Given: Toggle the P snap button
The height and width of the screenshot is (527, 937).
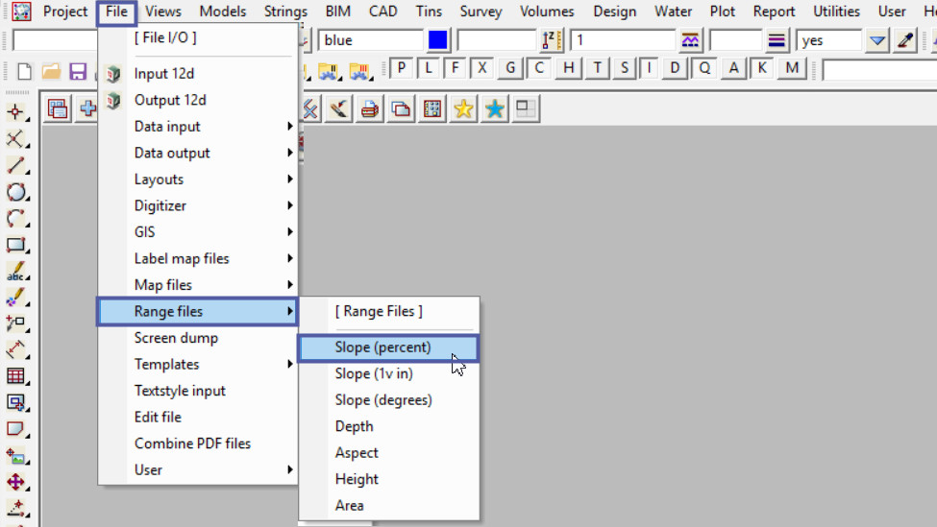Looking at the screenshot, I should coord(402,69).
